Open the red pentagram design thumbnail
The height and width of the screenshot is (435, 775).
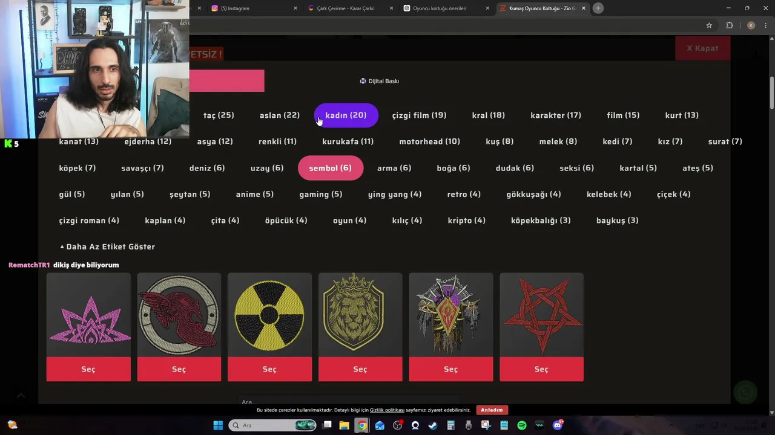541,315
